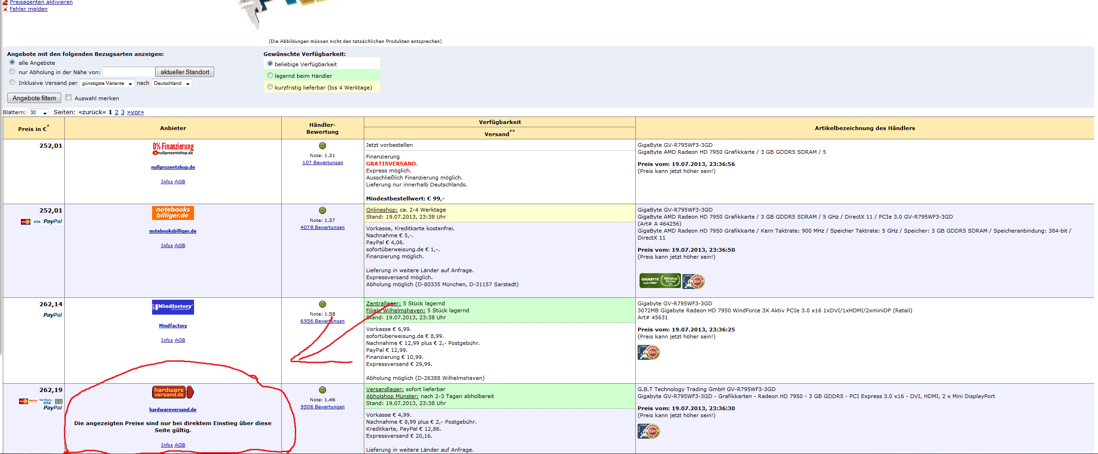Screen dimensions: 1098x454
Task: Click the blue Mindfactory logo
Action: (173, 307)
